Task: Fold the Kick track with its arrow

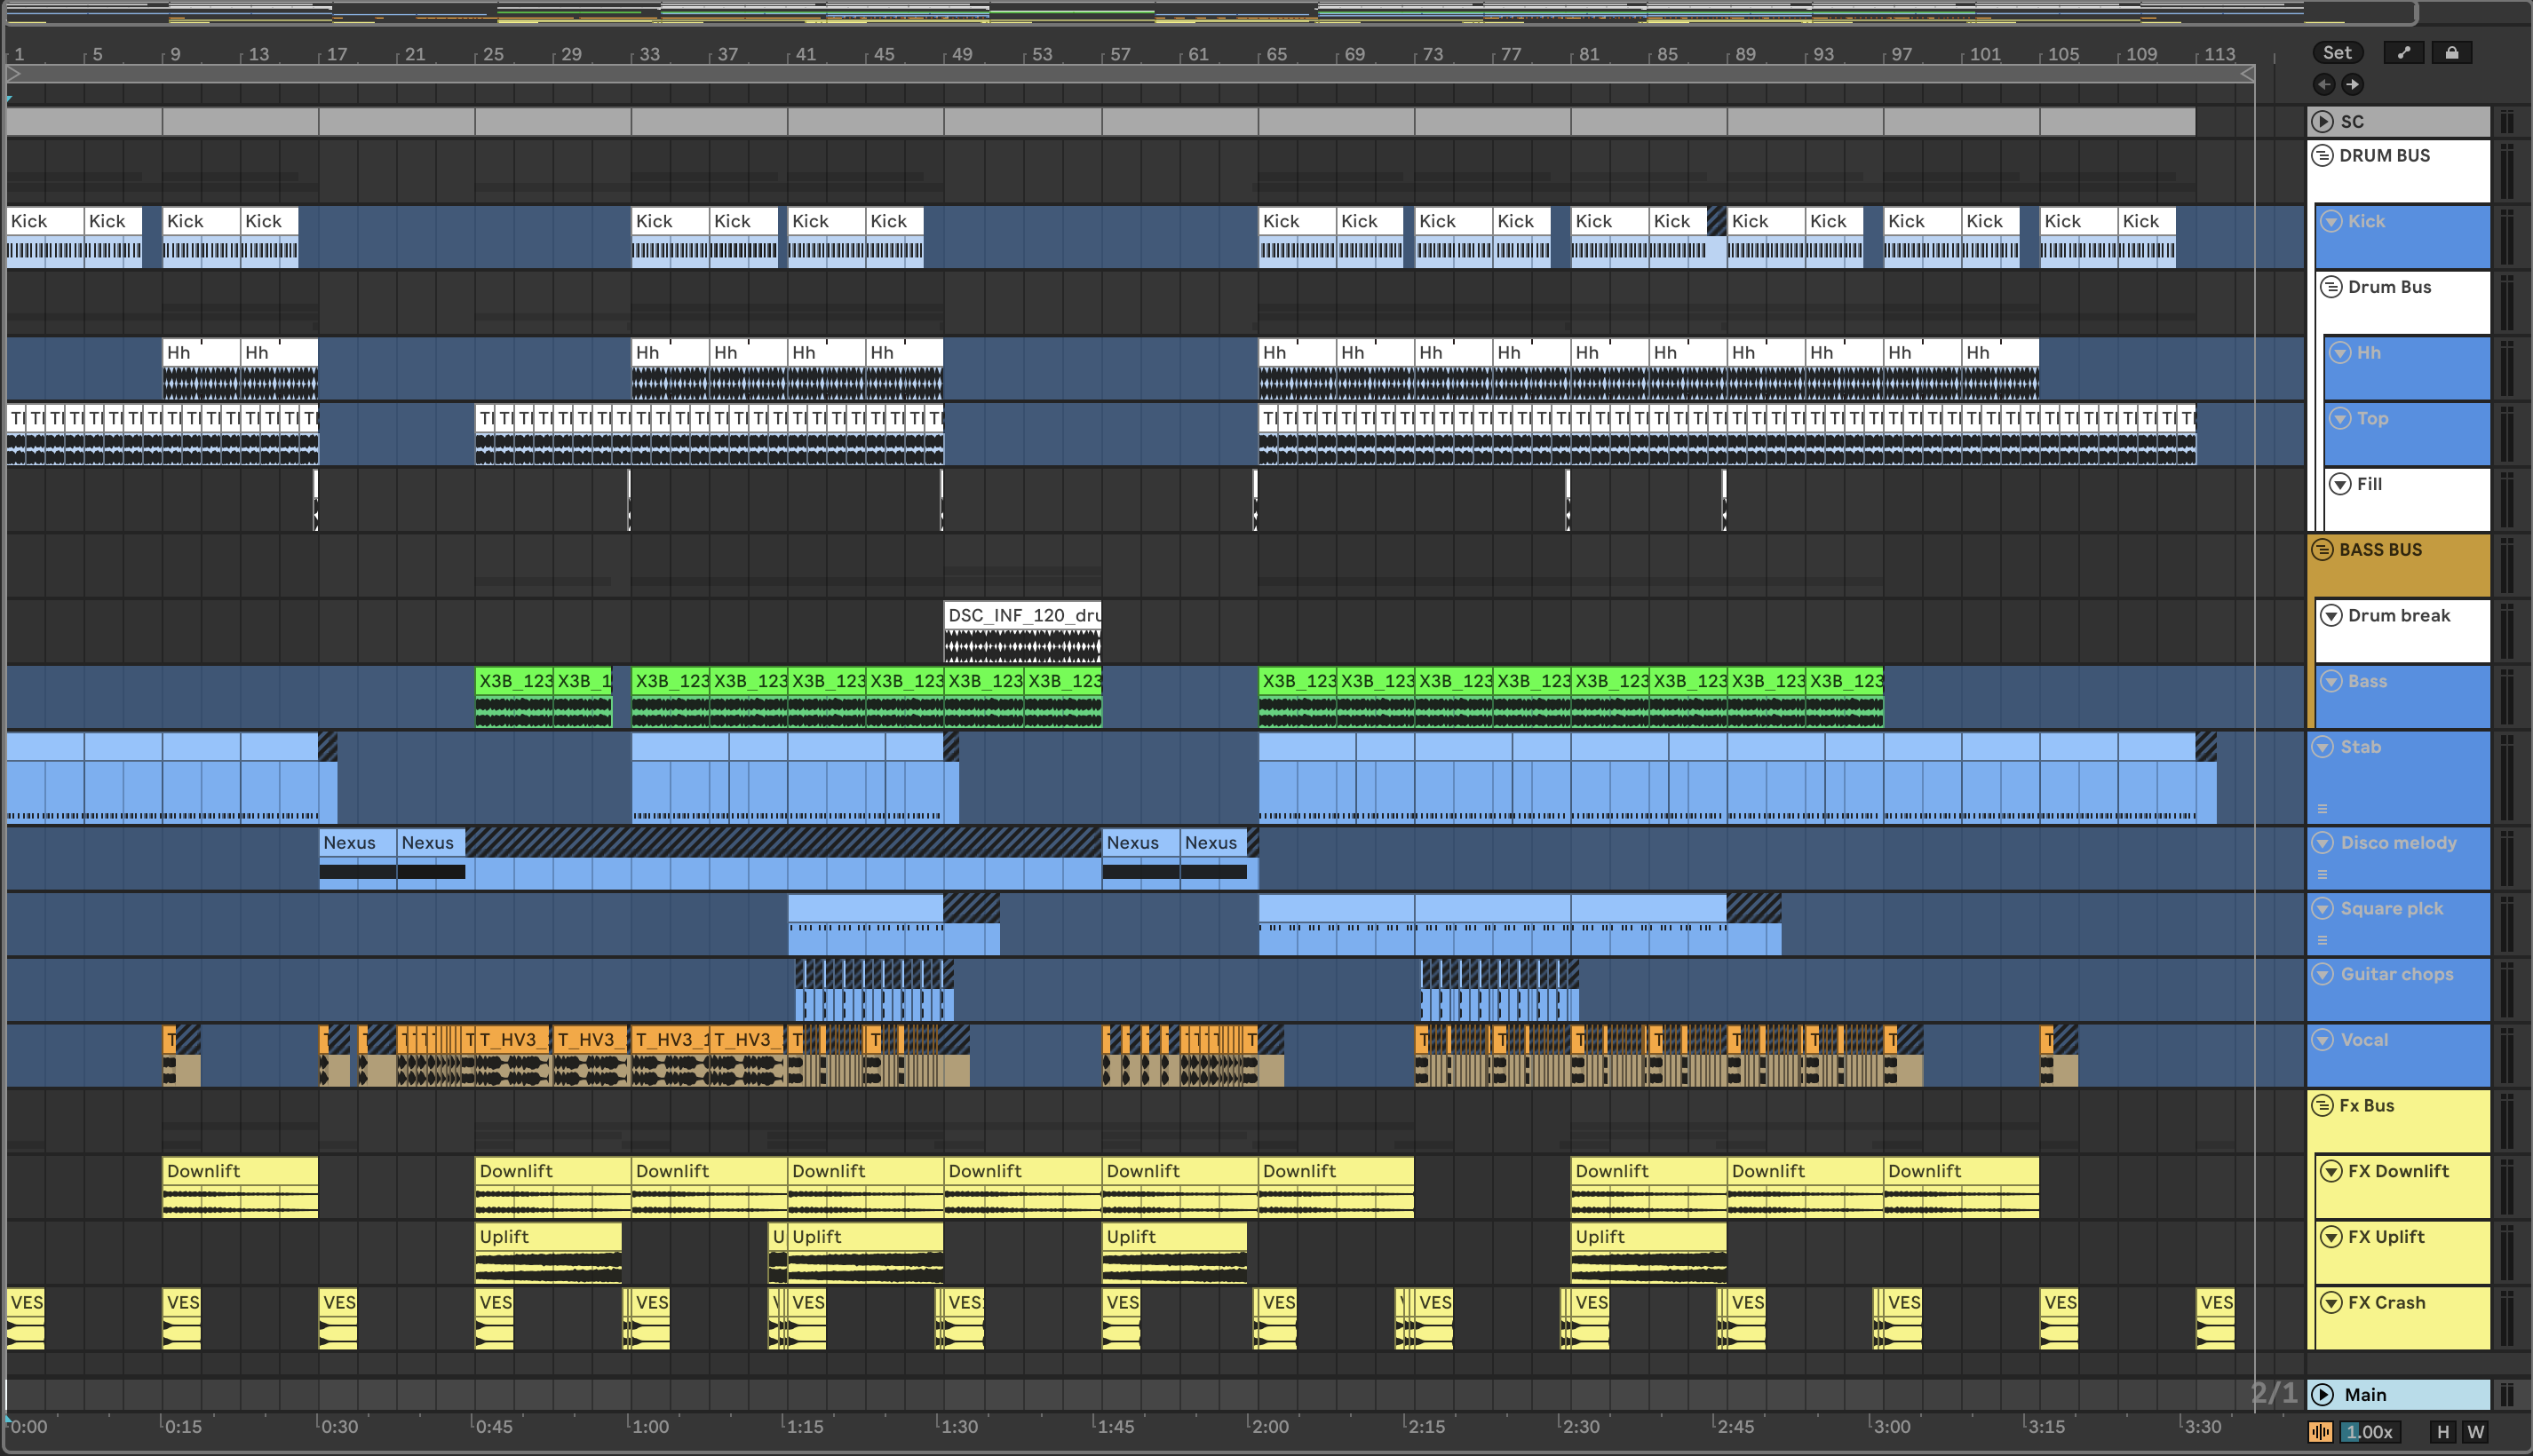Action: (2331, 221)
